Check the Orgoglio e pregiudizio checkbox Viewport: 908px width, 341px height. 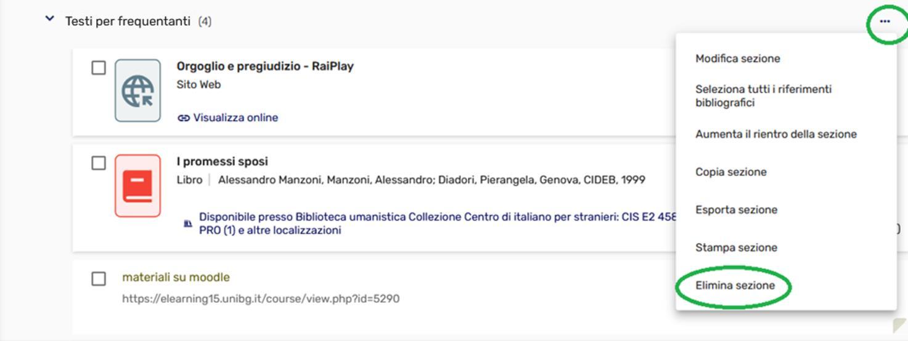click(x=99, y=68)
